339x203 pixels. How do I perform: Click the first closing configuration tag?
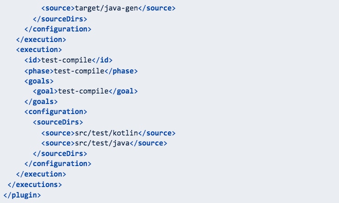tap(58, 29)
